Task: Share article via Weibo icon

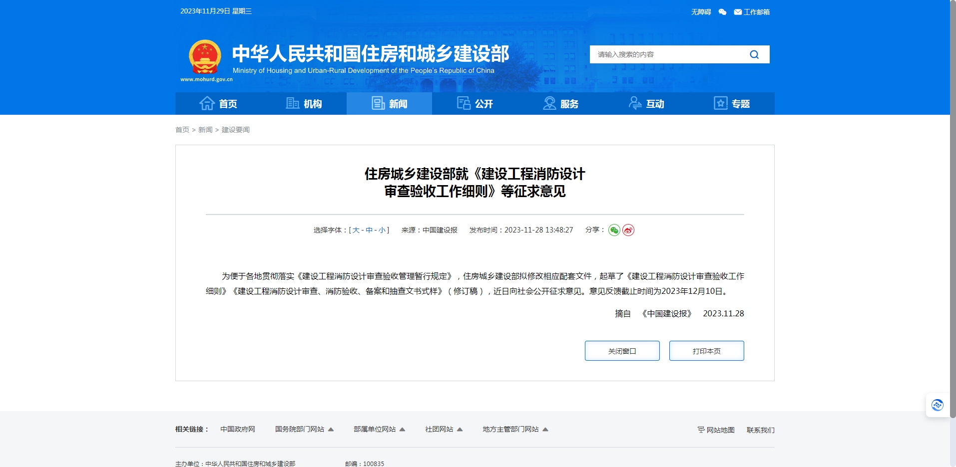Action: (x=628, y=230)
